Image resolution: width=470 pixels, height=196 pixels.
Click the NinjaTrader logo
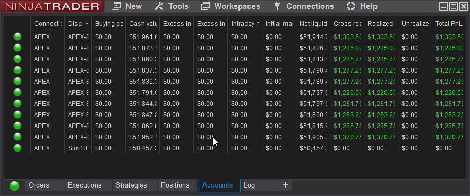[x=52, y=6]
